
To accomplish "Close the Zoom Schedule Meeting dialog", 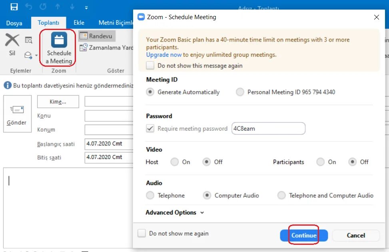I will [376, 17].
